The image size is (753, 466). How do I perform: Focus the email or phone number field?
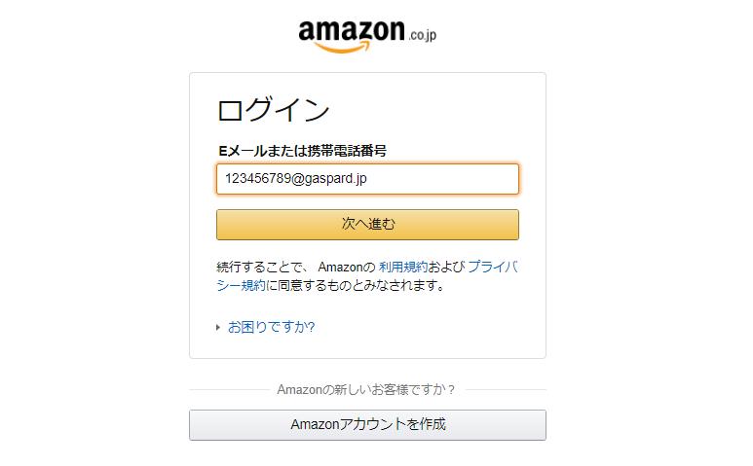click(367, 179)
